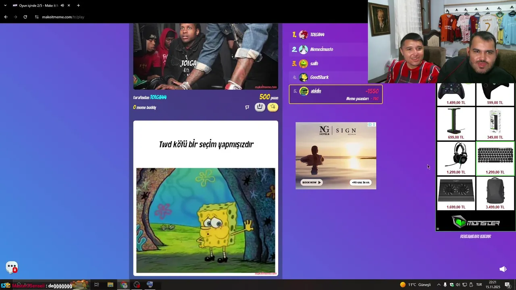Close the makeitmeme browser tab
Viewport: 516px width, 290px height.
pyautogui.click(x=69, y=6)
